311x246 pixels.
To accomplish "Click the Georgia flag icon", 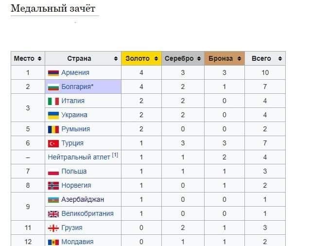I will tap(53, 228).
